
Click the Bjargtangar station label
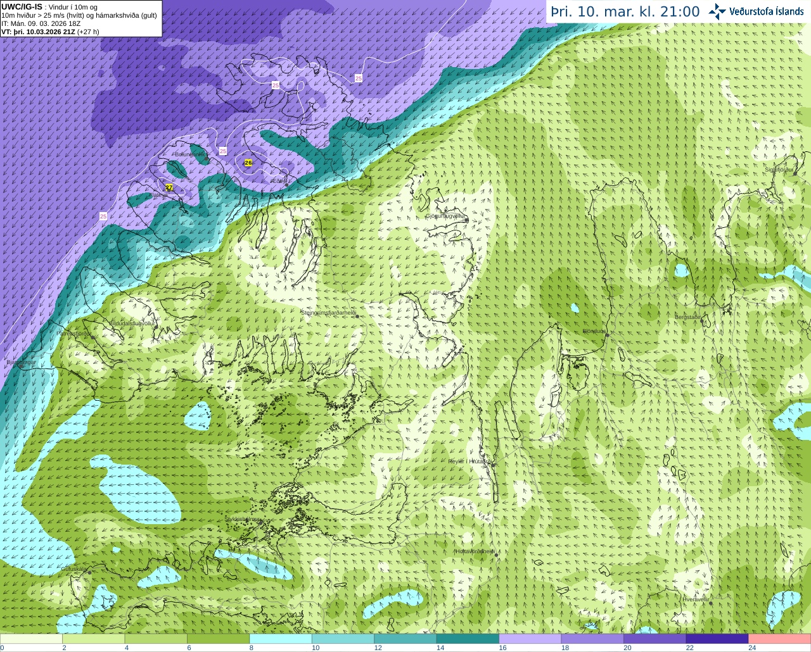pos(21,362)
